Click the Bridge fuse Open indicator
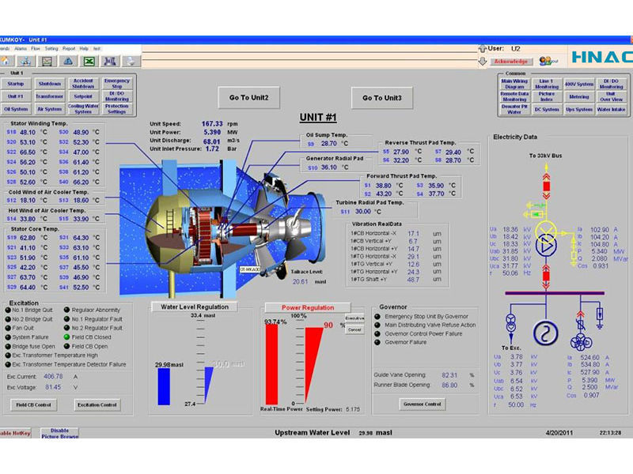The height and width of the screenshot is (474, 633). (x=8, y=346)
